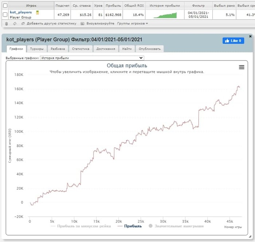Screen dimensions: 255x242
Task: Click the trash delete icon in toolbar
Action: (7, 24)
